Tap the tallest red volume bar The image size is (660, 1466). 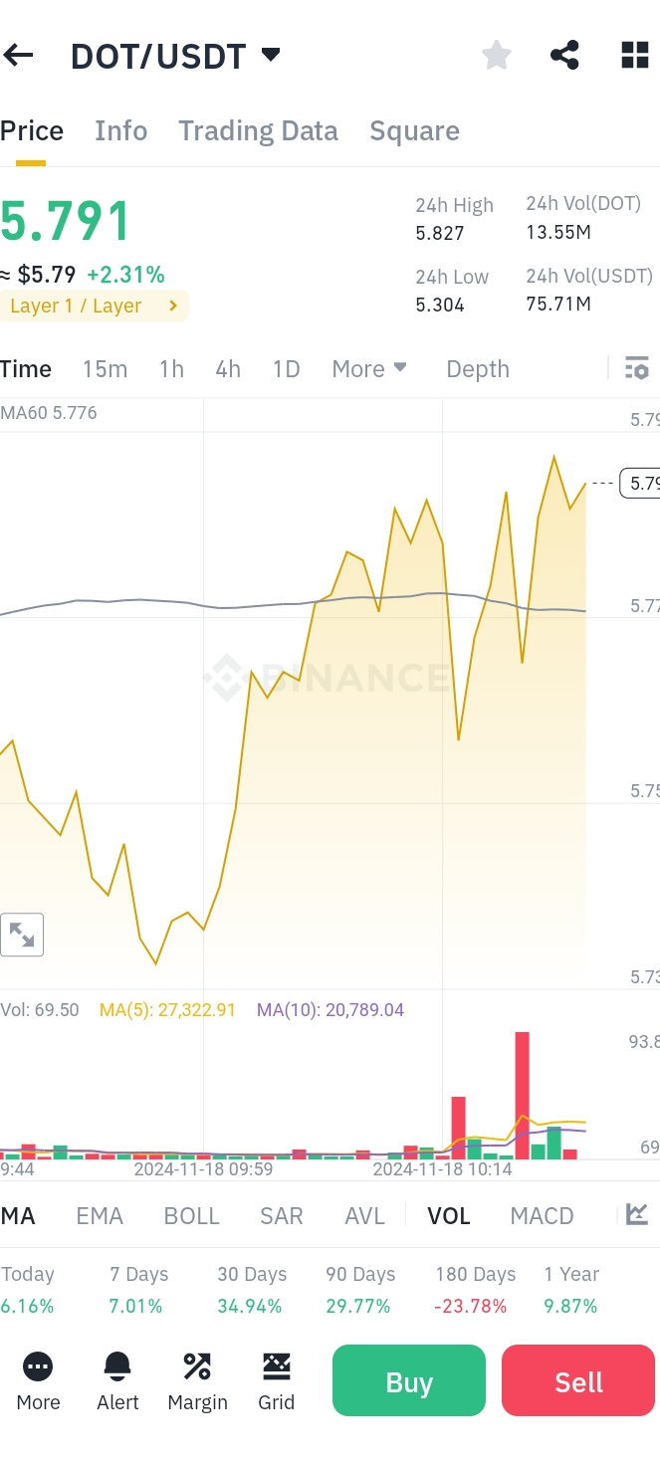[x=522, y=1095]
